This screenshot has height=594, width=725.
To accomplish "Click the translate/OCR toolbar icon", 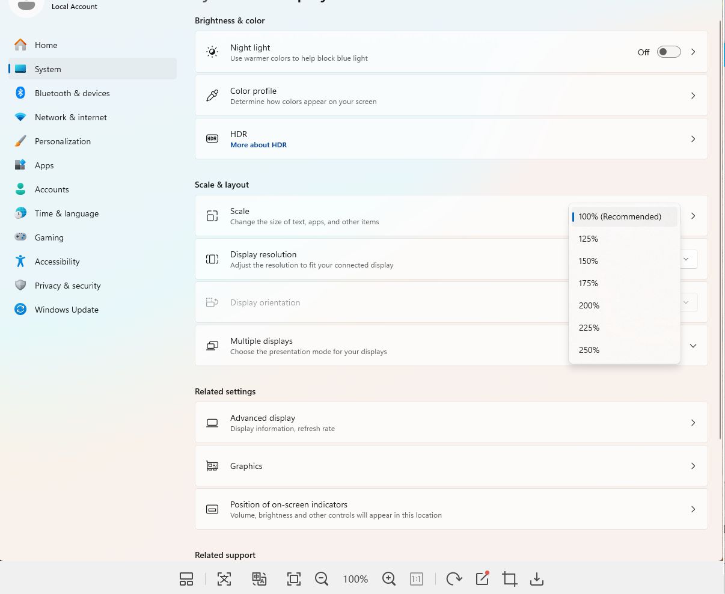I will 259,579.
